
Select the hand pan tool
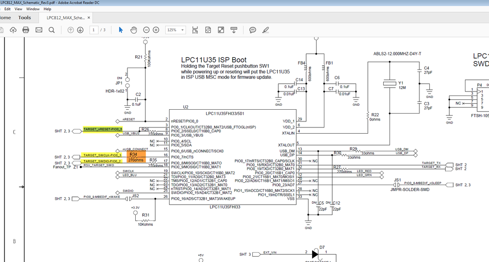pos(133,30)
